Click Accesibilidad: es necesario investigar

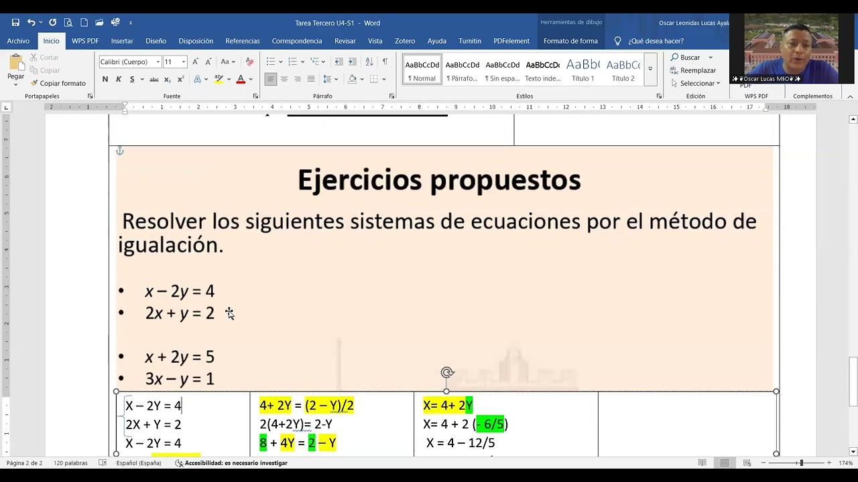tap(231, 463)
